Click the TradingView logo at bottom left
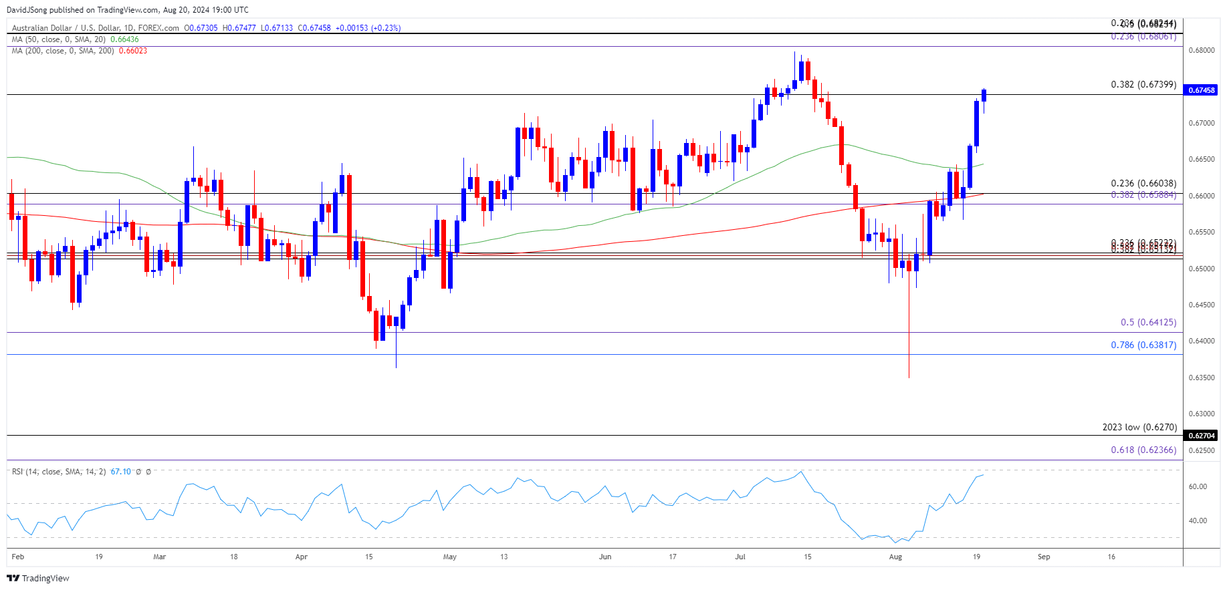Image resolution: width=1227 pixels, height=590 pixels. (38, 578)
